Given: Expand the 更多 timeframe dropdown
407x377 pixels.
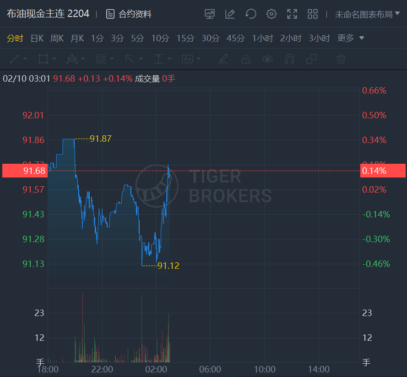Looking at the screenshot, I should (351, 38).
